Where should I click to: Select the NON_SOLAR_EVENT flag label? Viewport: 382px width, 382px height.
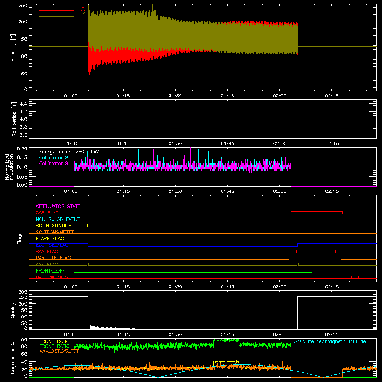tap(58, 219)
